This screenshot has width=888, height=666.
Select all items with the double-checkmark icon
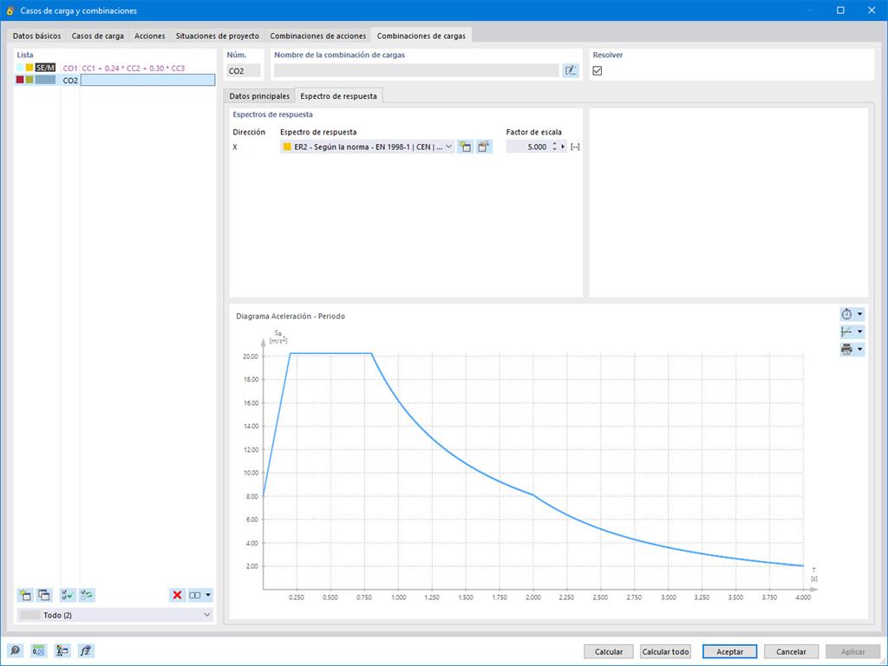coord(68,595)
